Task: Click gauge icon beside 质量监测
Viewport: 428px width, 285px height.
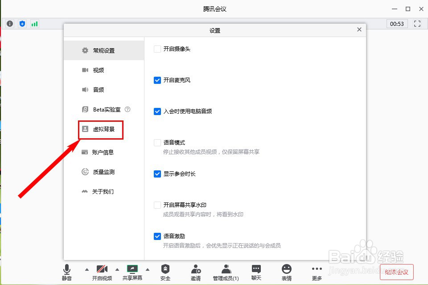Action: click(85, 172)
